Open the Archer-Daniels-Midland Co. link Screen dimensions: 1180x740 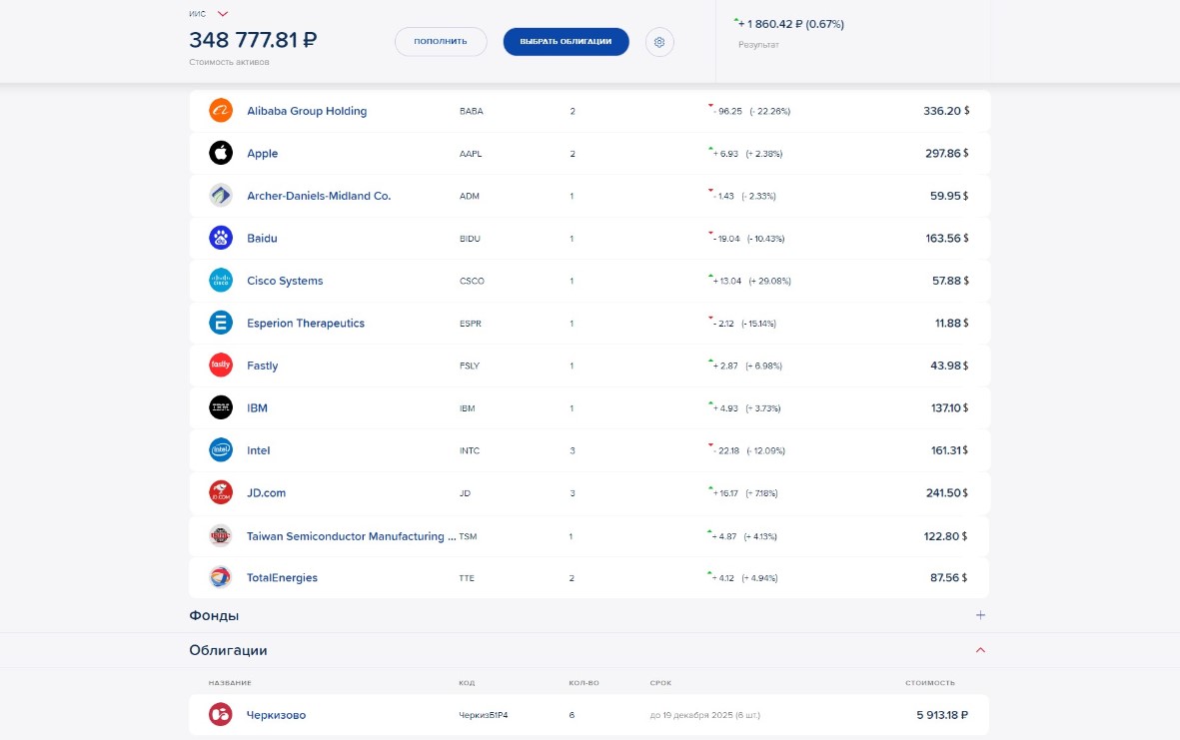[x=319, y=196]
